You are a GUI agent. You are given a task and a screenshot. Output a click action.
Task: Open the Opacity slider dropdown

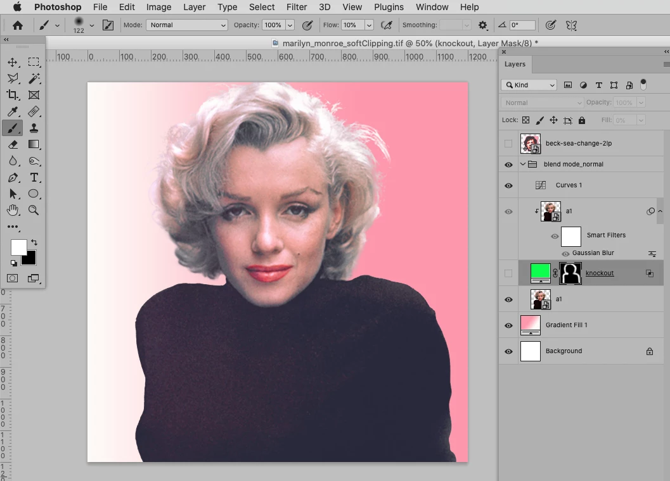(290, 25)
